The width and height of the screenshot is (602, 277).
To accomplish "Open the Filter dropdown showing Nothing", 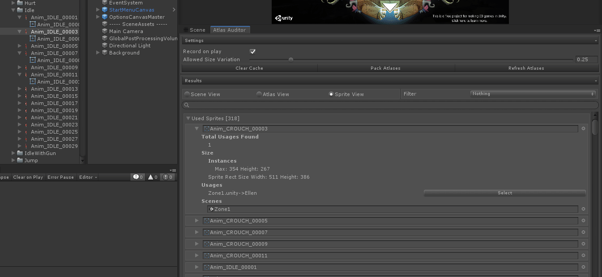I will point(533,94).
